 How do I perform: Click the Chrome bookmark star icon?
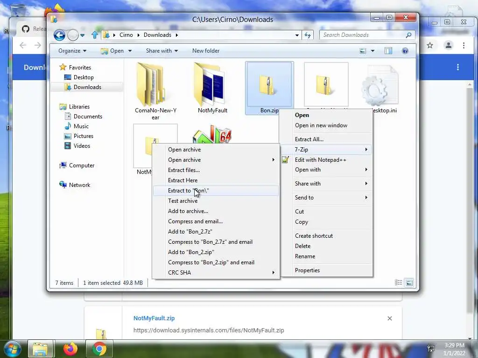pos(430,46)
